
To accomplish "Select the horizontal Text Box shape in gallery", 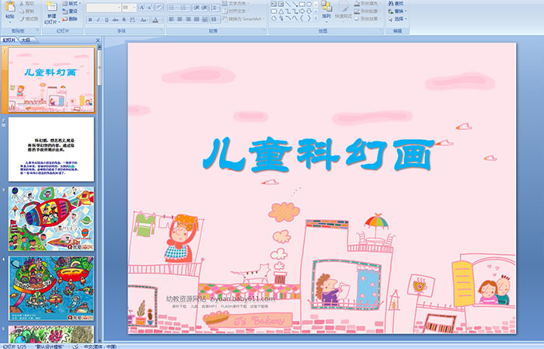I will 274,4.
